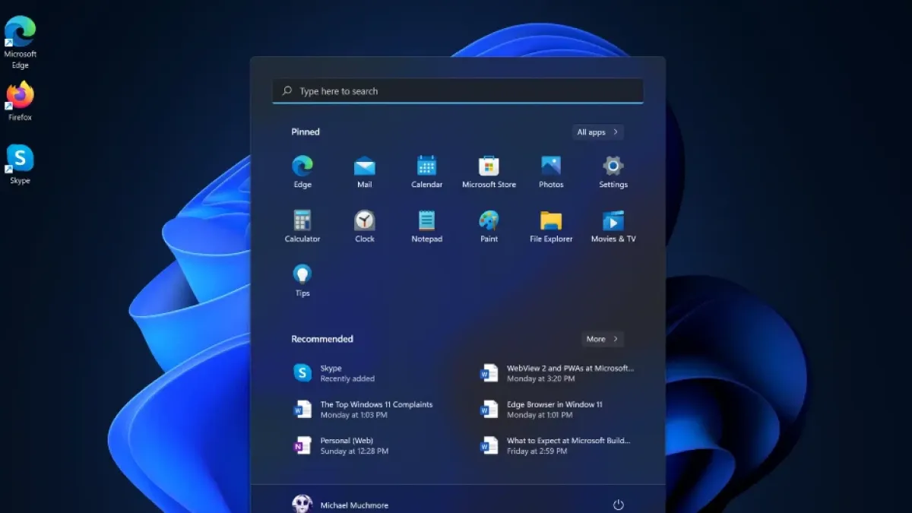Screen dimensions: 912x513
Task: Select the Skype desktop shortcut
Action: pos(20,164)
